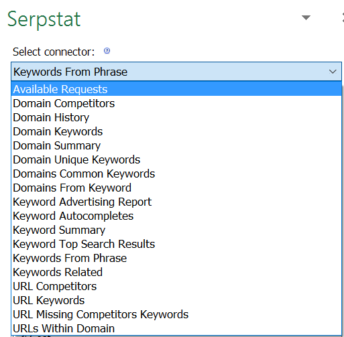Select Domain Unique Keywords entry

176,159
